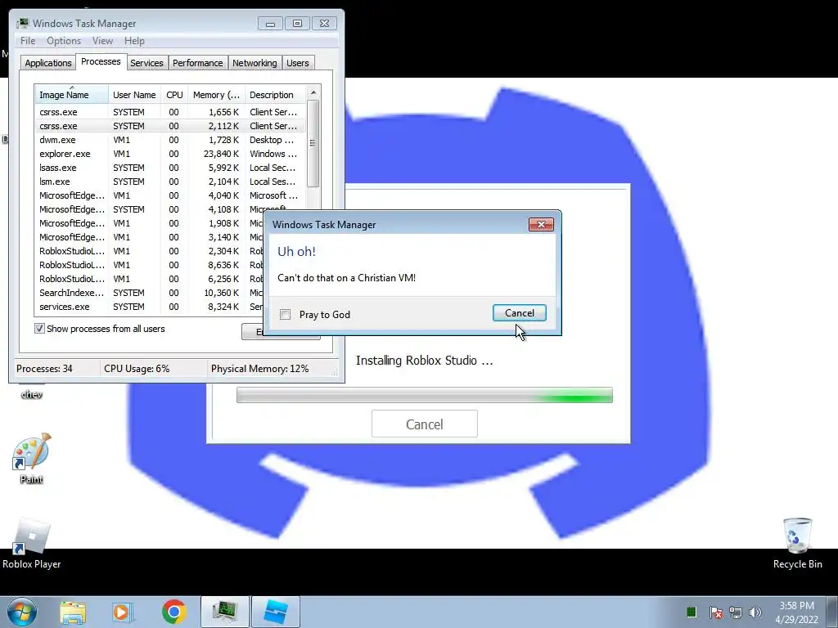This screenshot has height=628, width=838.
Task: Select the explorer.exe process row
Action: pos(170,154)
